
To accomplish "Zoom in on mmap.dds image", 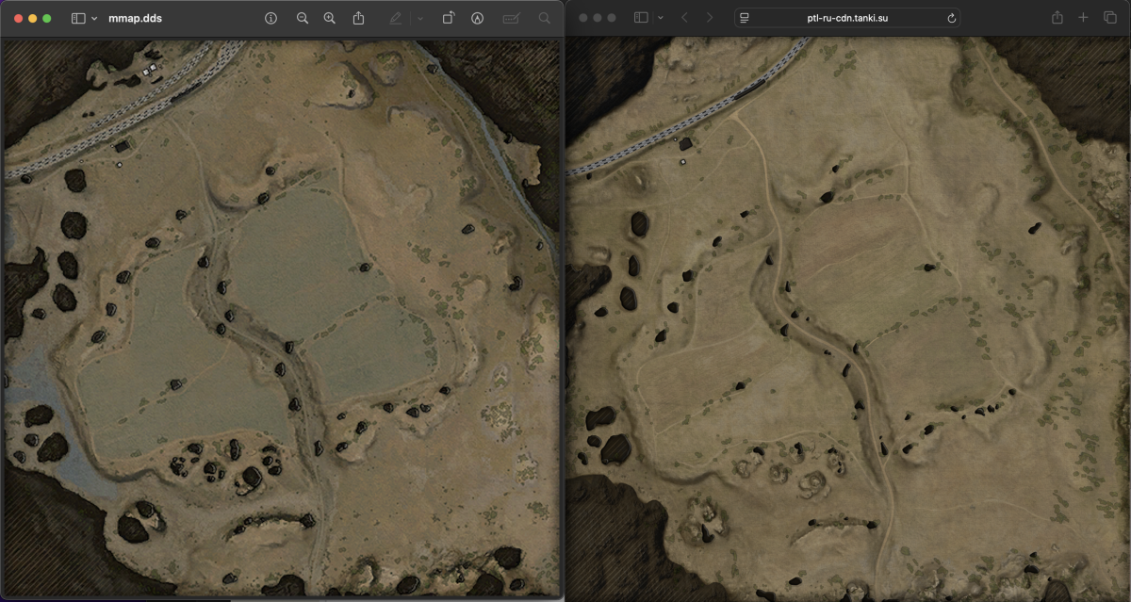I will [329, 18].
